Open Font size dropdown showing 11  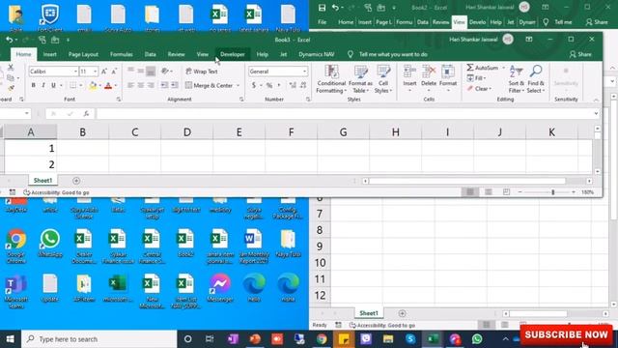(95, 72)
